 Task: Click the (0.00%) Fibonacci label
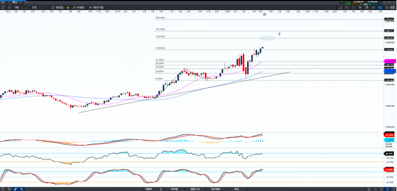[159, 78]
